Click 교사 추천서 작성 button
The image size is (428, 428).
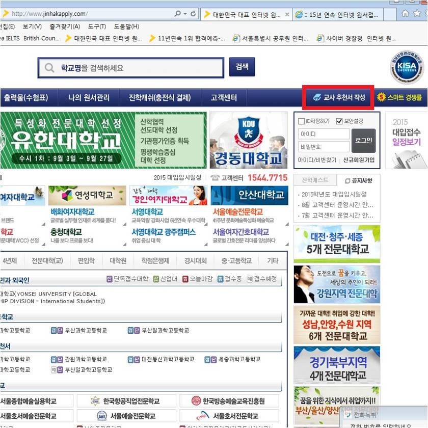[338, 97]
